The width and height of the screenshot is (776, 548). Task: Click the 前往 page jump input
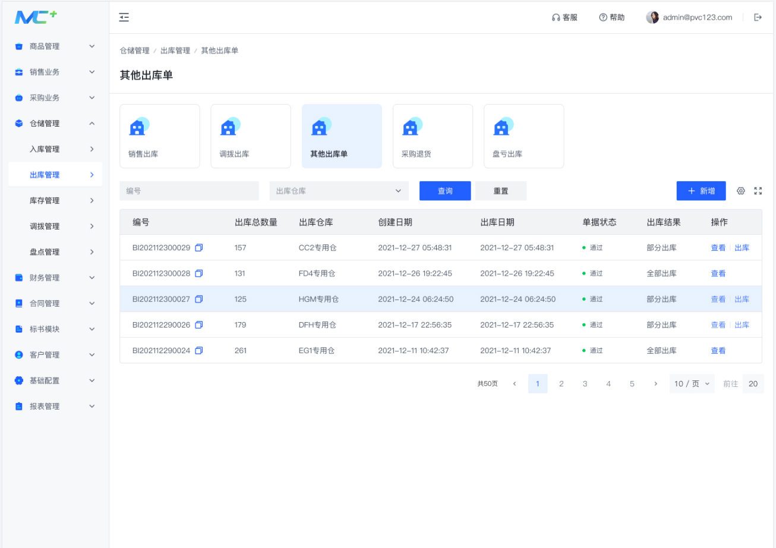coord(753,384)
